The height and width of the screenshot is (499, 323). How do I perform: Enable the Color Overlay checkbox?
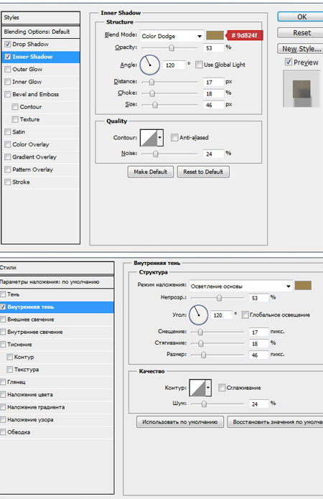[x=8, y=144]
